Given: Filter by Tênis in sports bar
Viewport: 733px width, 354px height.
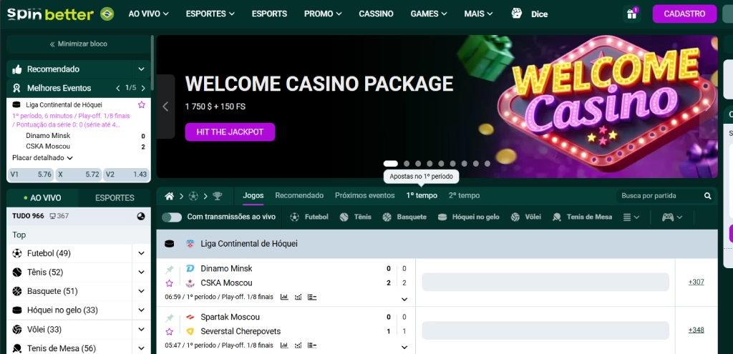Looking at the screenshot, I should tap(355, 217).
